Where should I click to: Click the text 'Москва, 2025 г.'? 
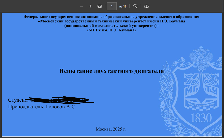click(x=110, y=129)
